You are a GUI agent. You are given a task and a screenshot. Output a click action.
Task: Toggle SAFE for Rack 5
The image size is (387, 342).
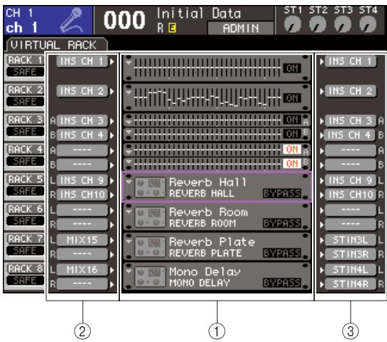(25, 191)
